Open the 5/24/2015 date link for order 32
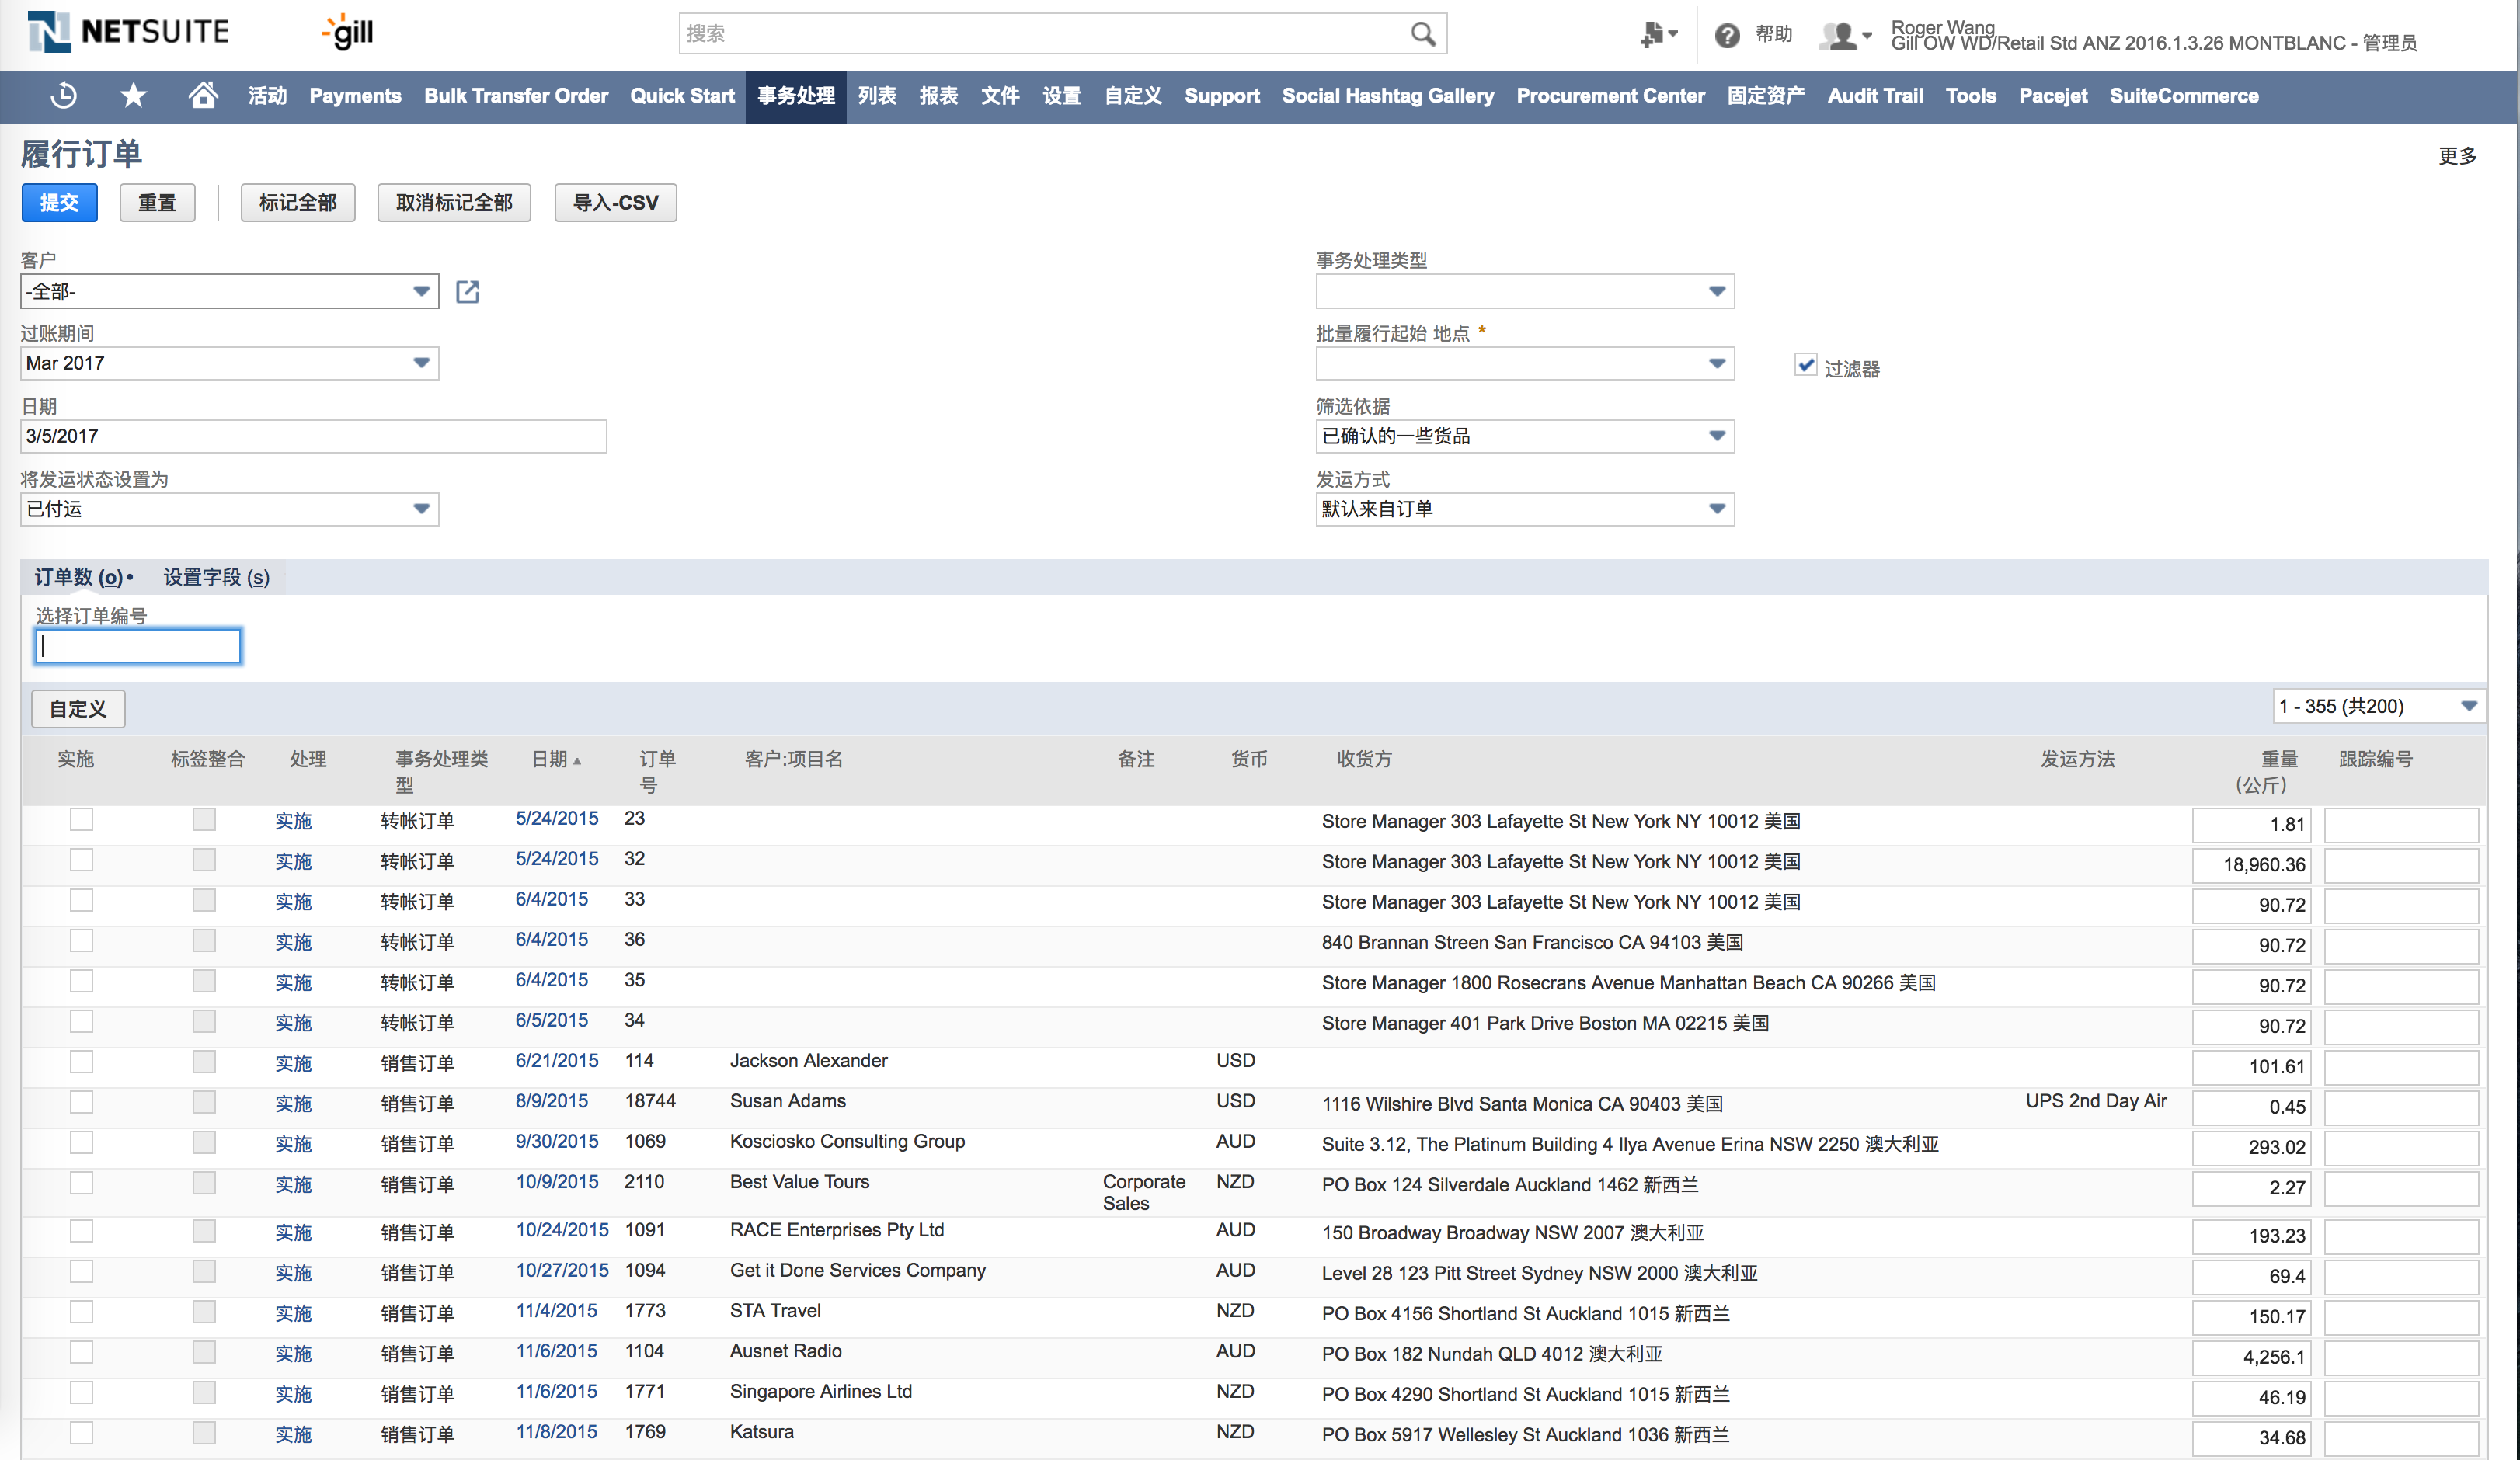 point(556,859)
